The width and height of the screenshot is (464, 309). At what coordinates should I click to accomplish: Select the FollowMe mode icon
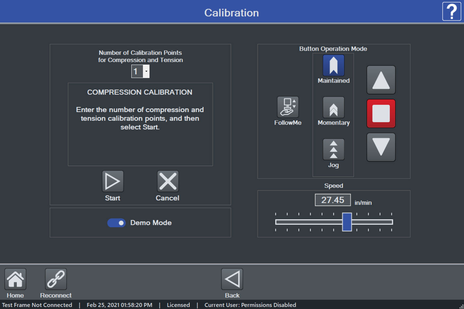(288, 107)
